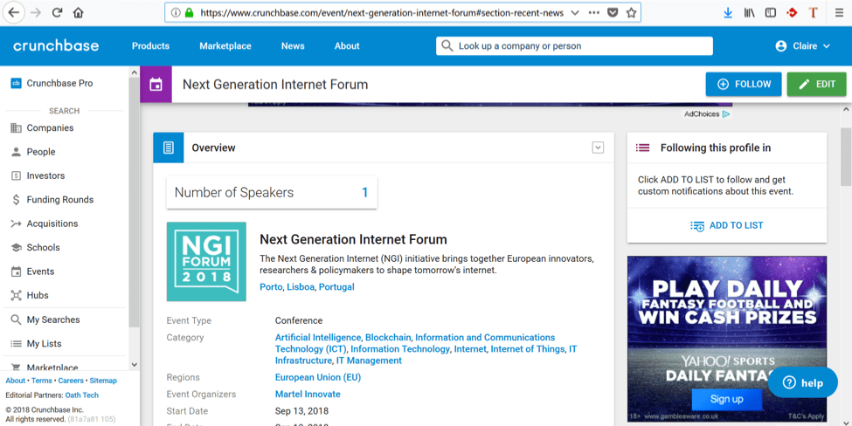Click the main page vertical scrollbar
This screenshot has width=852, height=426.
click(x=846, y=157)
